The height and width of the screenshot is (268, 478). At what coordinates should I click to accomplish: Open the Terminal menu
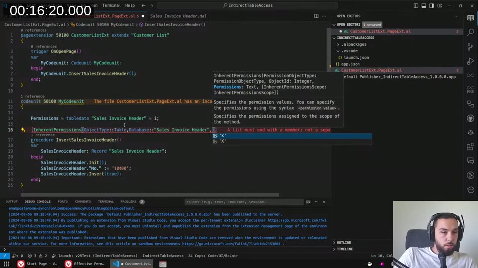(x=111, y=5)
